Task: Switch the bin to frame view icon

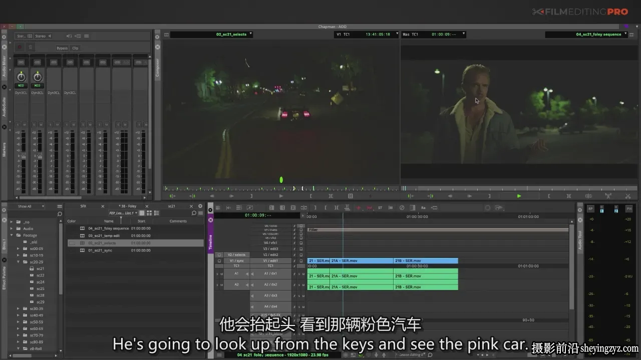Action: [149, 213]
